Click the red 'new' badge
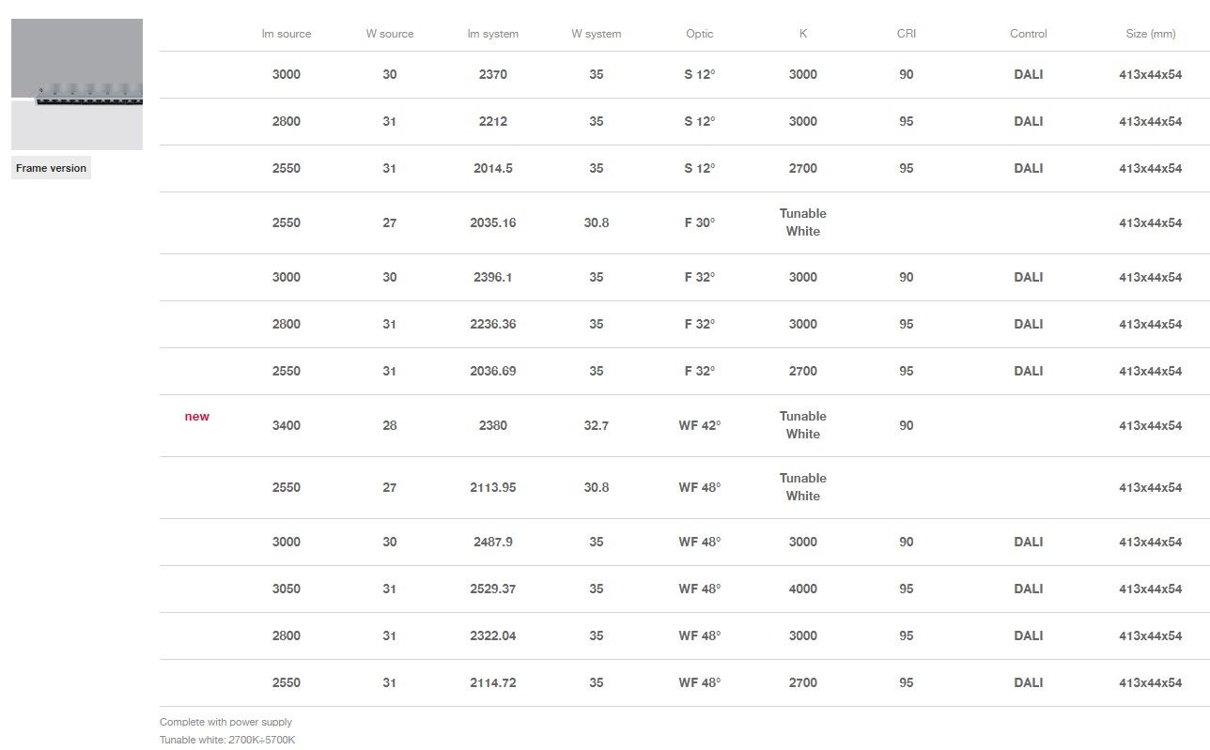This screenshot has height=750, width=1210. 197,417
